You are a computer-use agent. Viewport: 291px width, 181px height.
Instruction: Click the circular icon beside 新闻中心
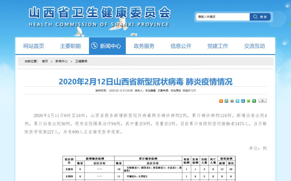[94, 45]
